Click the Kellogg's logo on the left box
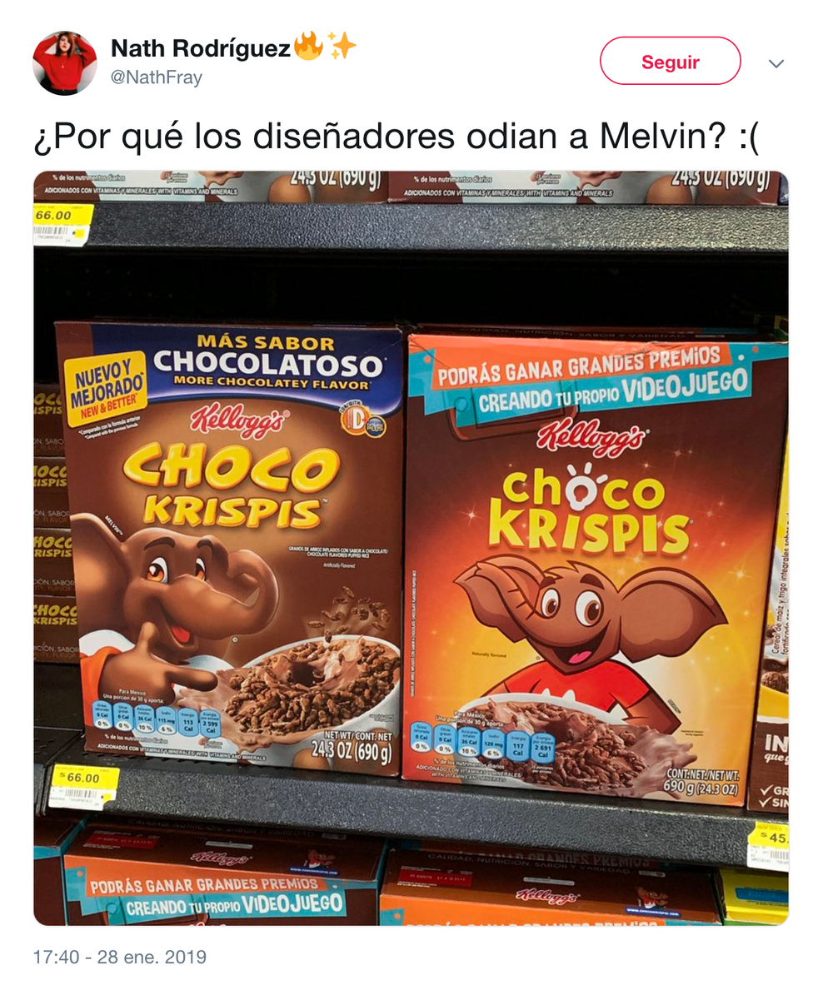This screenshot has height=985, width=833. (x=239, y=420)
